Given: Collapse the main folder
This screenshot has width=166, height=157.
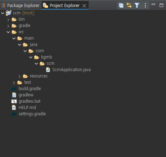Looking at the screenshot, I should pyautogui.click(x=14, y=38).
